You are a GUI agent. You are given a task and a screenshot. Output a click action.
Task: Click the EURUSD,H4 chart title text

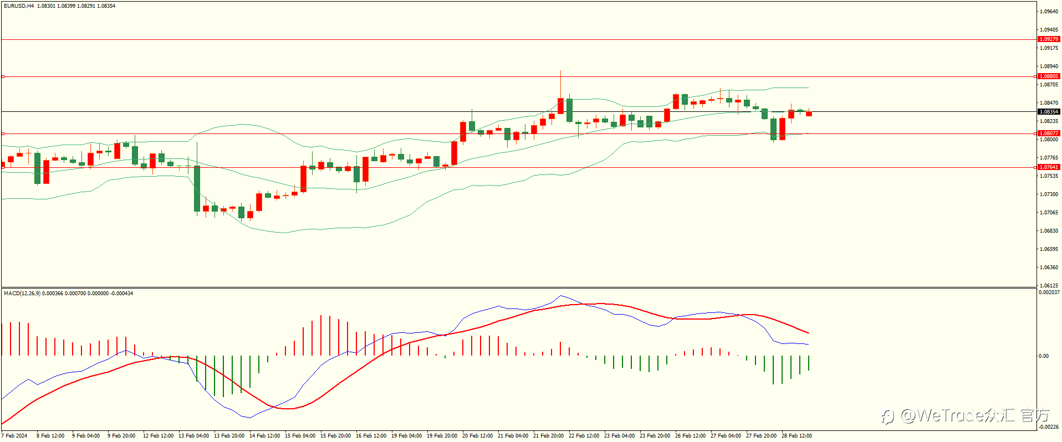coord(19,6)
